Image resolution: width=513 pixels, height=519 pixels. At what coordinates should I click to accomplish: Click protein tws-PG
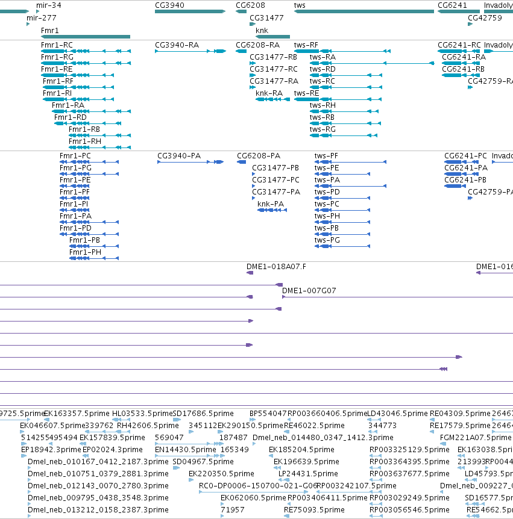342,246
